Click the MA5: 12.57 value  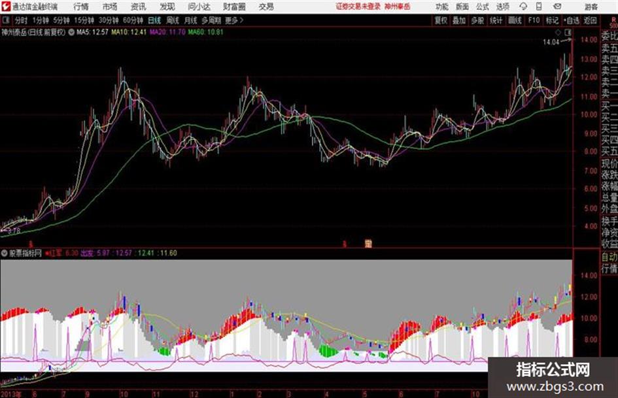[x=92, y=32]
